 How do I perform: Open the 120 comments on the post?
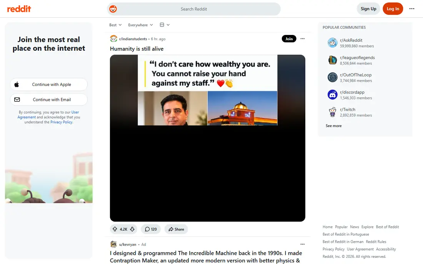click(150, 229)
